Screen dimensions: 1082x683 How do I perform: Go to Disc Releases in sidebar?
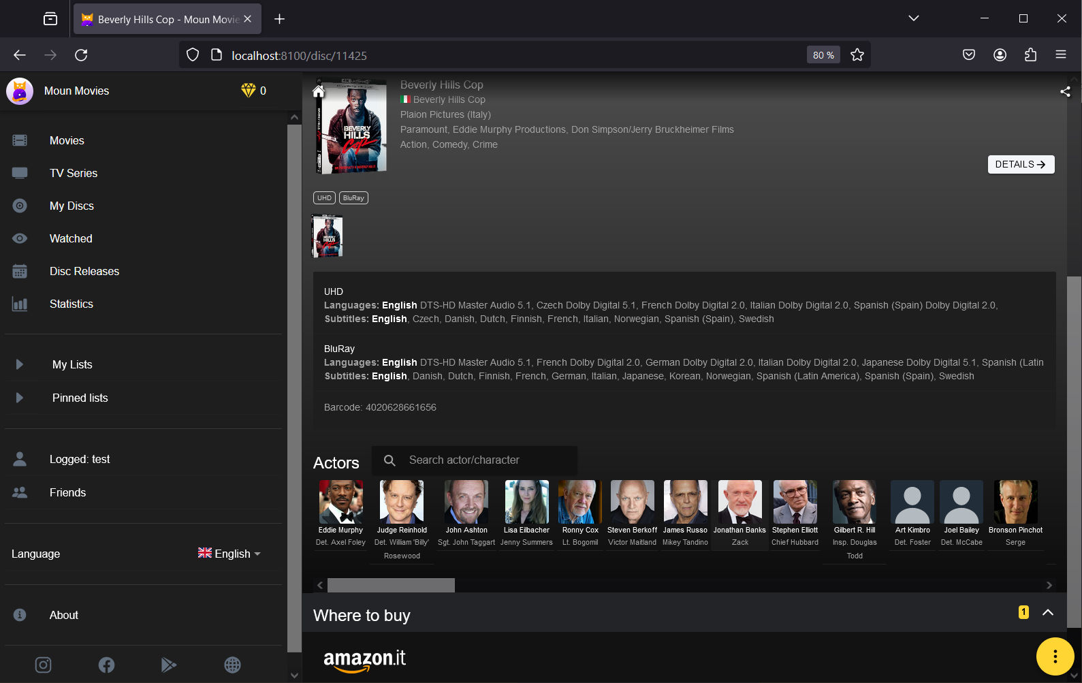point(84,271)
